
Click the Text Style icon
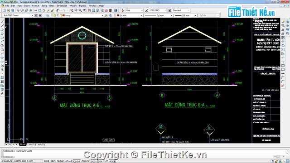click(x=123, y=10)
